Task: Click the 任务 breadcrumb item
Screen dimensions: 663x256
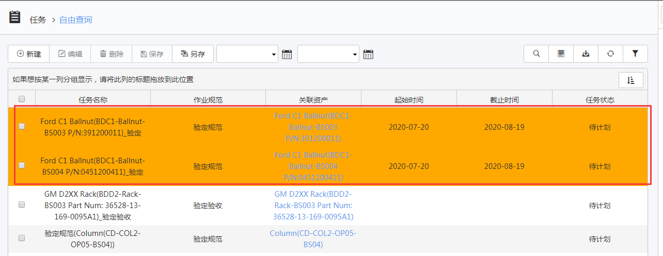Action: (x=38, y=20)
